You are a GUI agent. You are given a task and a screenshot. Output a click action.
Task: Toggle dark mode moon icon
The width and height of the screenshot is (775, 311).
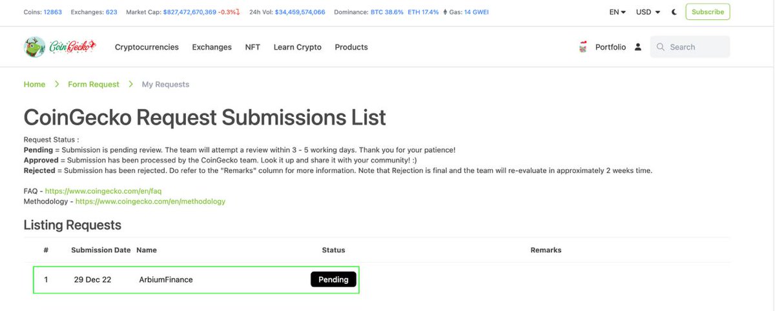coord(675,12)
